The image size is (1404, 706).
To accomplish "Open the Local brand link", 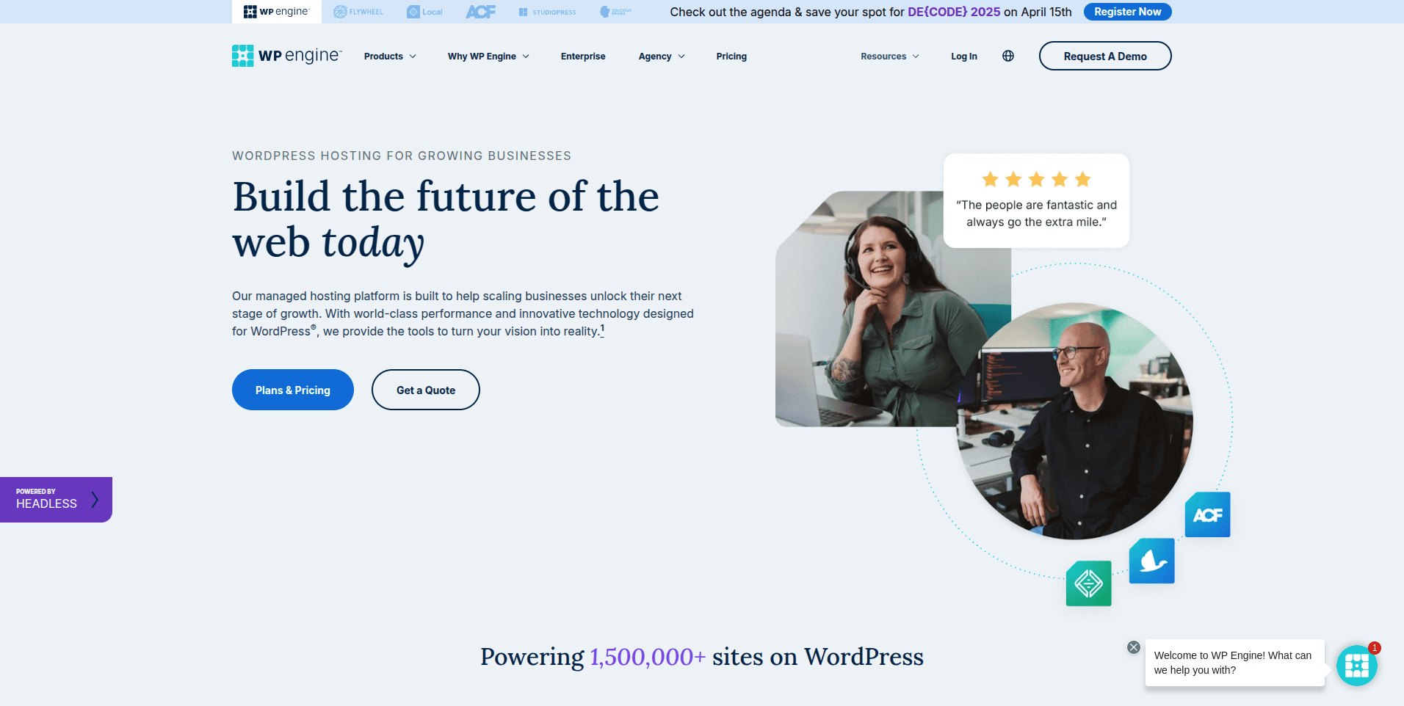I will [424, 12].
